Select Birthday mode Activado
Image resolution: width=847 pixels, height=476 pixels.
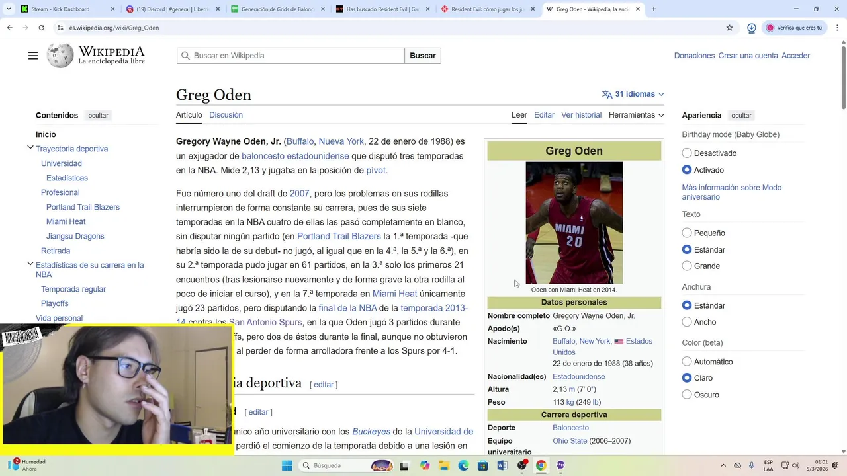coord(687,170)
